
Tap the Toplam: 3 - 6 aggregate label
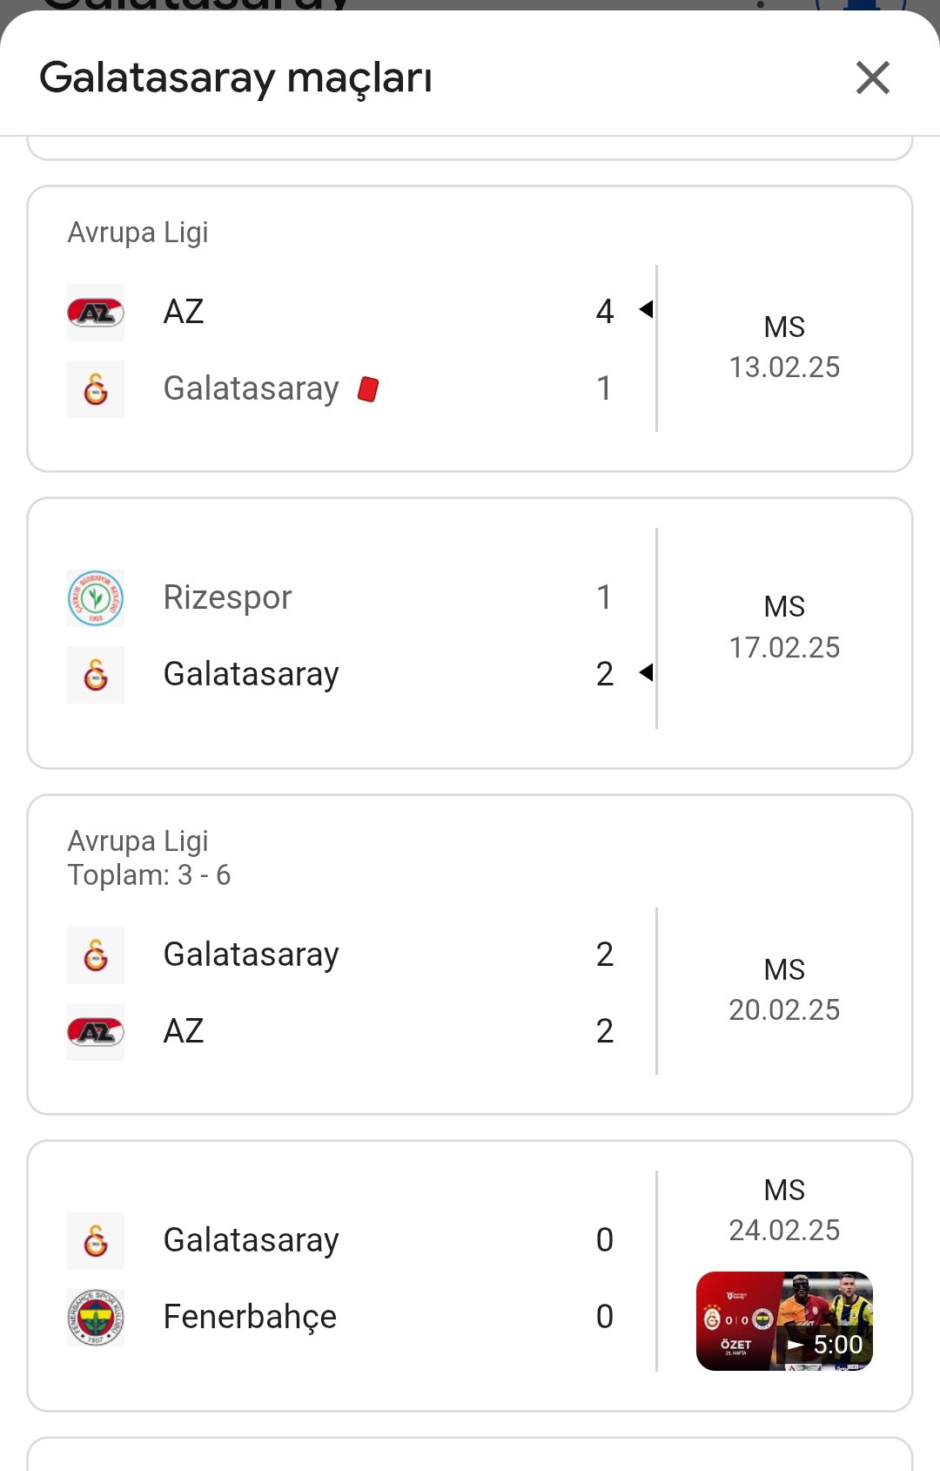149,874
